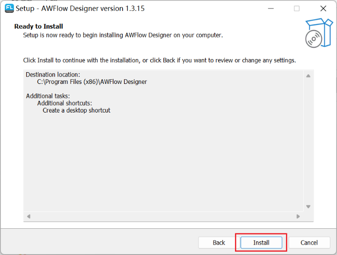The image size is (337, 255).
Task: Select the 'Destination location:' line
Action: [53, 75]
